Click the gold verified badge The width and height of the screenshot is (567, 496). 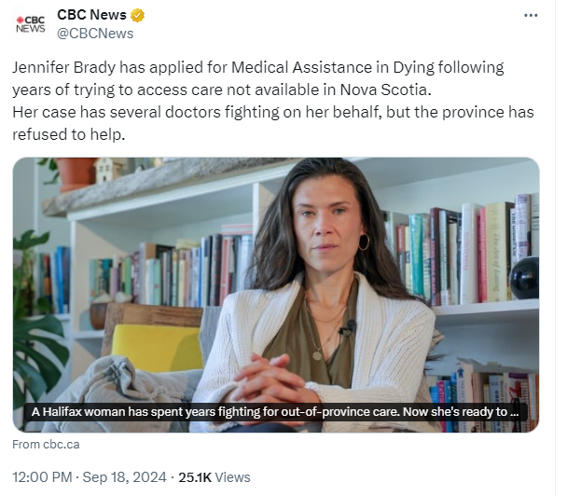pos(138,15)
